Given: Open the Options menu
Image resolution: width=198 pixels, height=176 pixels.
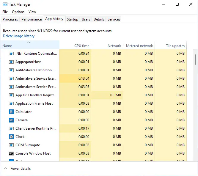Looking at the screenshot, I should [18, 12].
